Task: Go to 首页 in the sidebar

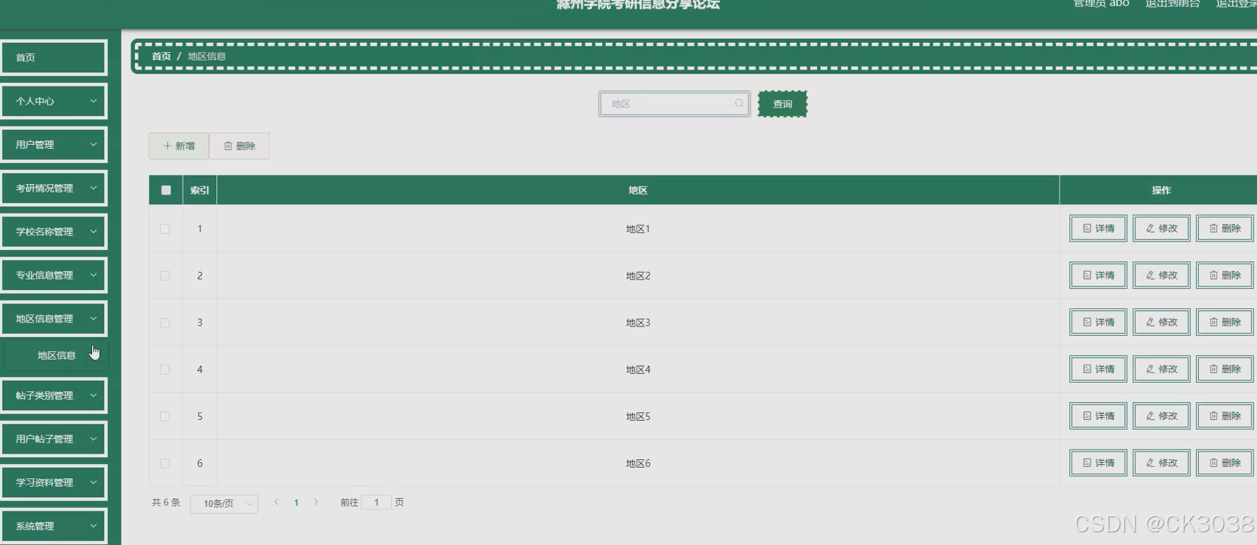Action: [x=53, y=58]
